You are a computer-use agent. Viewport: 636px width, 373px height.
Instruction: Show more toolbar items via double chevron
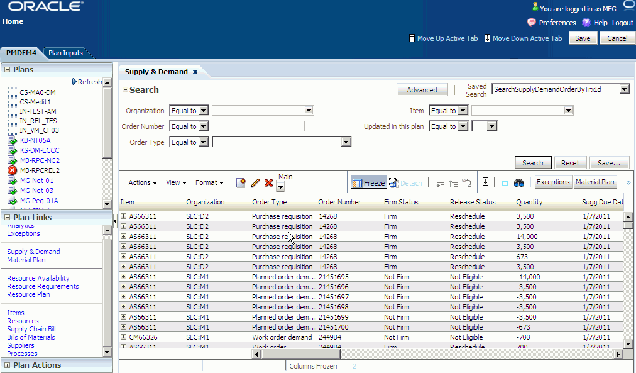click(x=628, y=182)
